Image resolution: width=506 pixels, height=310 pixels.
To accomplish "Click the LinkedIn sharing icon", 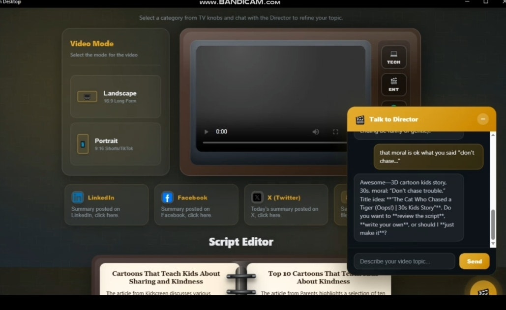I will [x=78, y=197].
